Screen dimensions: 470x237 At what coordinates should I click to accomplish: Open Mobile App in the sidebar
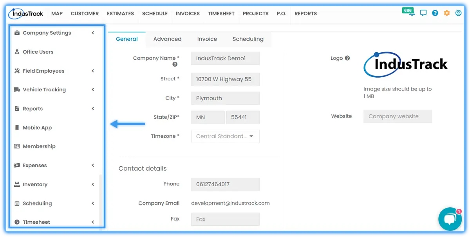37,128
